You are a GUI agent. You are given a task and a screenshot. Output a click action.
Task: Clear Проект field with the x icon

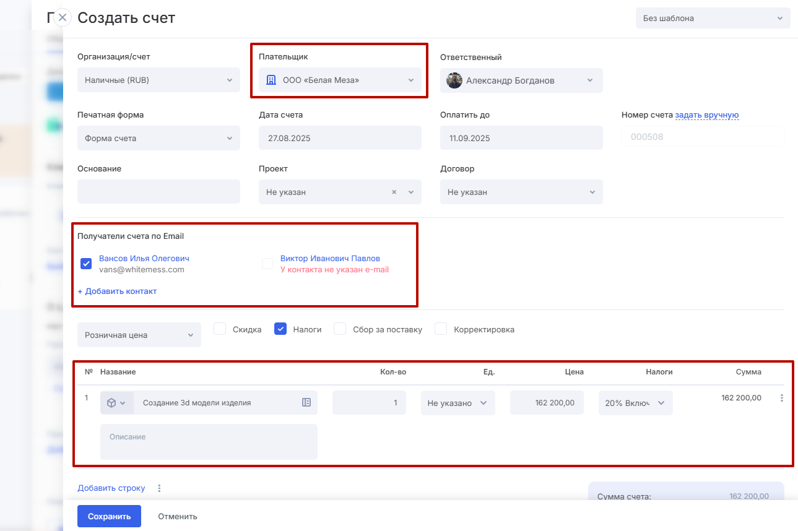coord(394,192)
